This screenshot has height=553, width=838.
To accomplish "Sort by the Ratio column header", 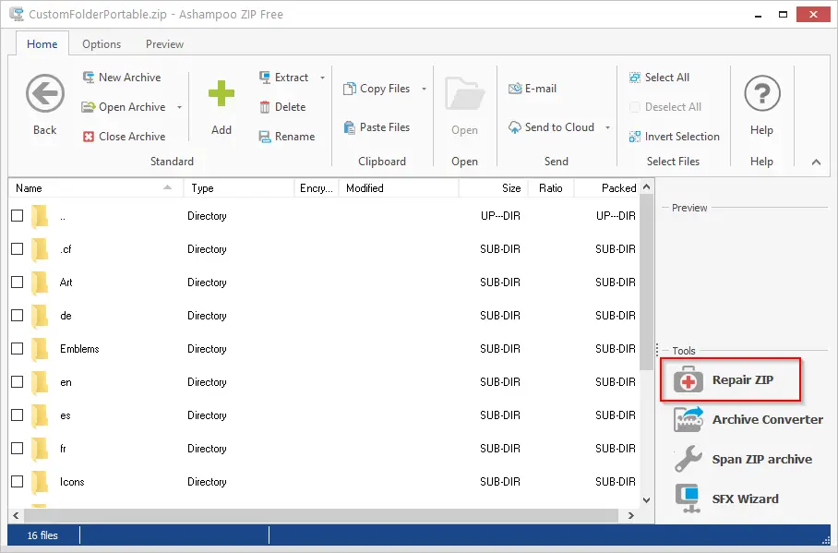I will tap(551, 188).
